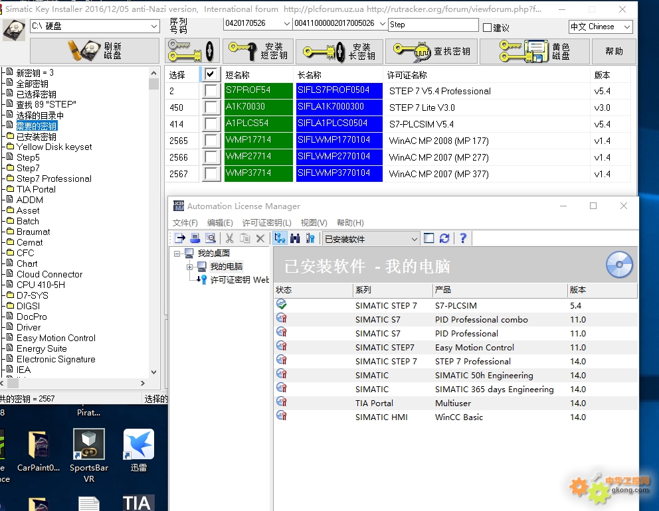Toggle the 建议 checkbox
The height and width of the screenshot is (511, 659).
click(x=487, y=28)
